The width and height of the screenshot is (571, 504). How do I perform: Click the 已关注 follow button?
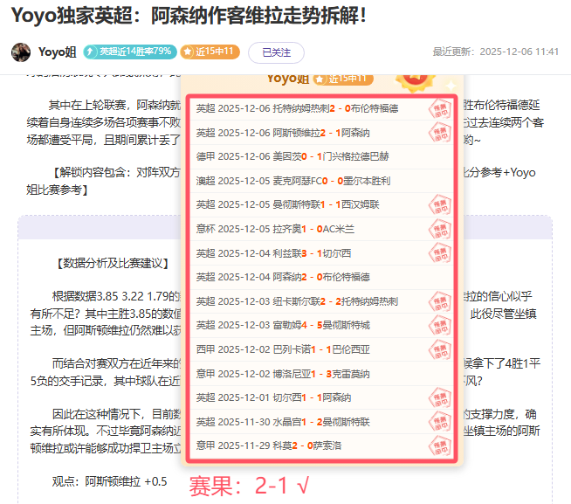point(276,52)
